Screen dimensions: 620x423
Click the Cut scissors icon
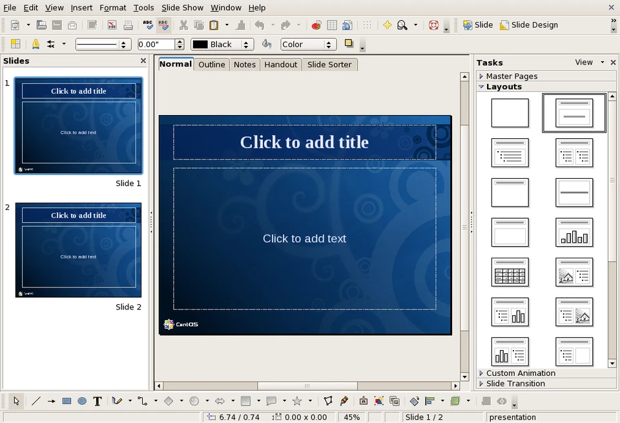[x=183, y=25]
